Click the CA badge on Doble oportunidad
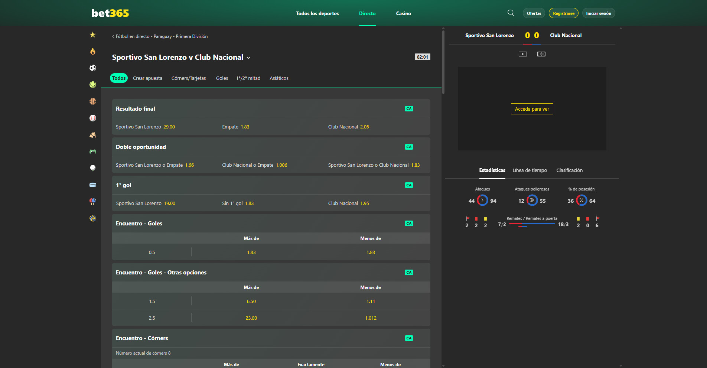The height and width of the screenshot is (368, 707). coord(409,147)
